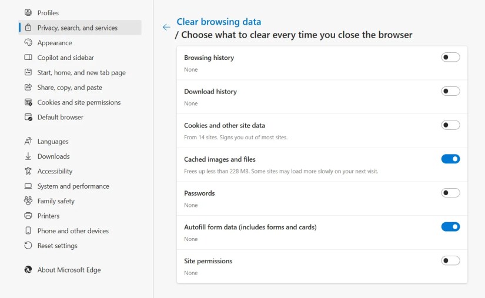Click the Printers icon
Screen dimensions: 485x298
point(28,216)
